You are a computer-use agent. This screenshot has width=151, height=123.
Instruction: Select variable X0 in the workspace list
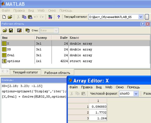pyautogui.click(x=75, y=49)
